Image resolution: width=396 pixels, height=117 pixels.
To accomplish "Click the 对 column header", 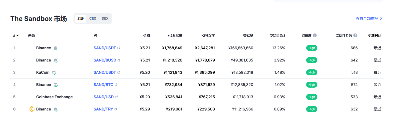I will click(x=95, y=35).
